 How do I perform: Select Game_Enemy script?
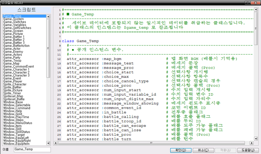24,52
